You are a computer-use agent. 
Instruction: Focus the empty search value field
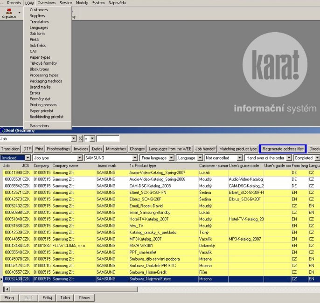[x=108, y=138]
